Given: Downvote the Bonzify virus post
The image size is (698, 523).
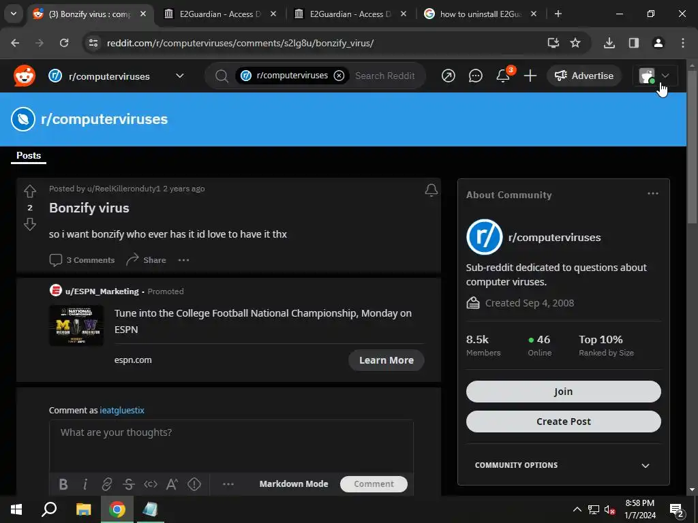Looking at the screenshot, I should [x=30, y=224].
